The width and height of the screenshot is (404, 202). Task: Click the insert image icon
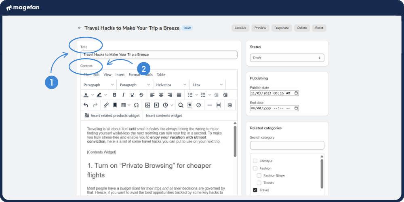coord(147,105)
